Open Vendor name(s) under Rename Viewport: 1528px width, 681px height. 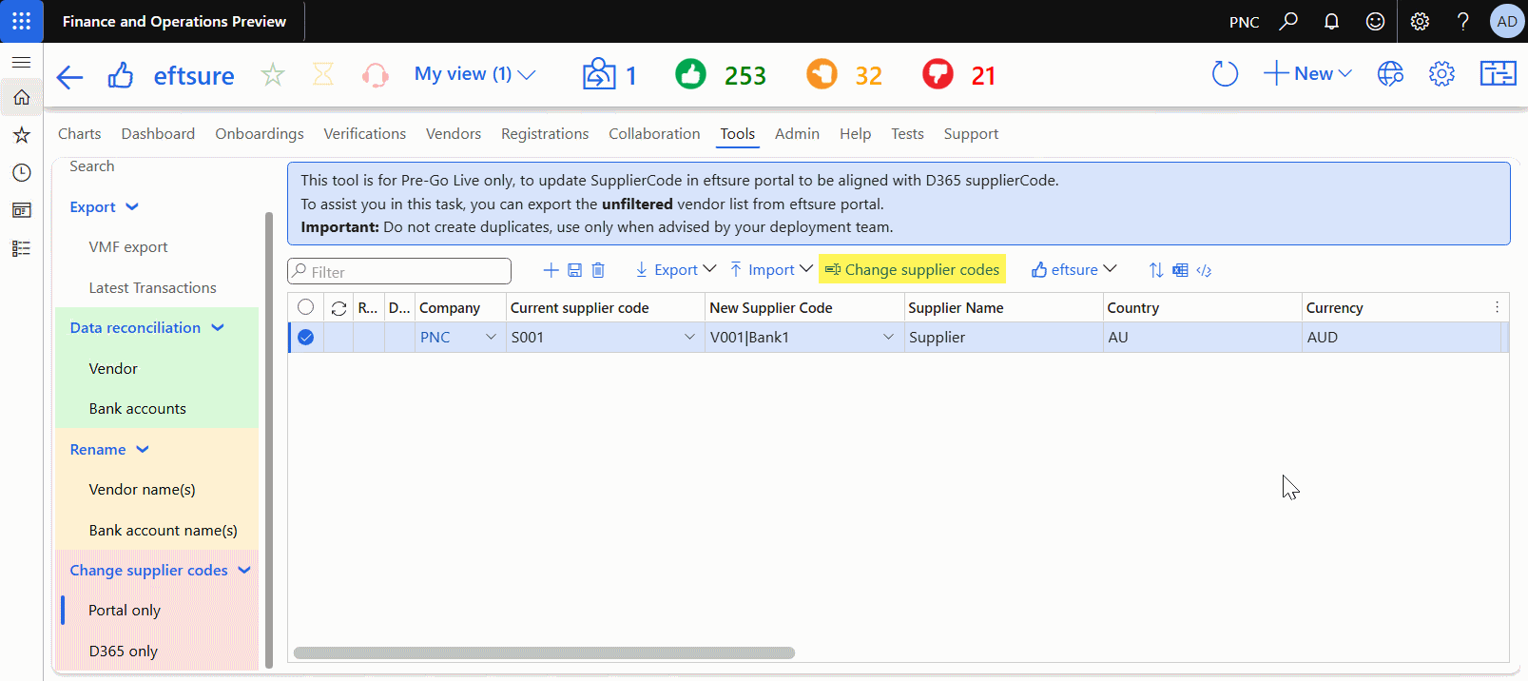point(143,490)
